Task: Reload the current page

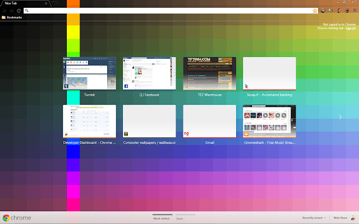Action: click(19, 11)
